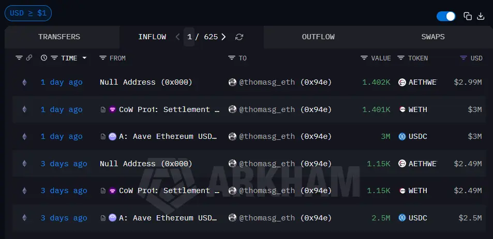Click the USD column filter icon
The width and height of the screenshot is (493, 239).
click(x=464, y=58)
